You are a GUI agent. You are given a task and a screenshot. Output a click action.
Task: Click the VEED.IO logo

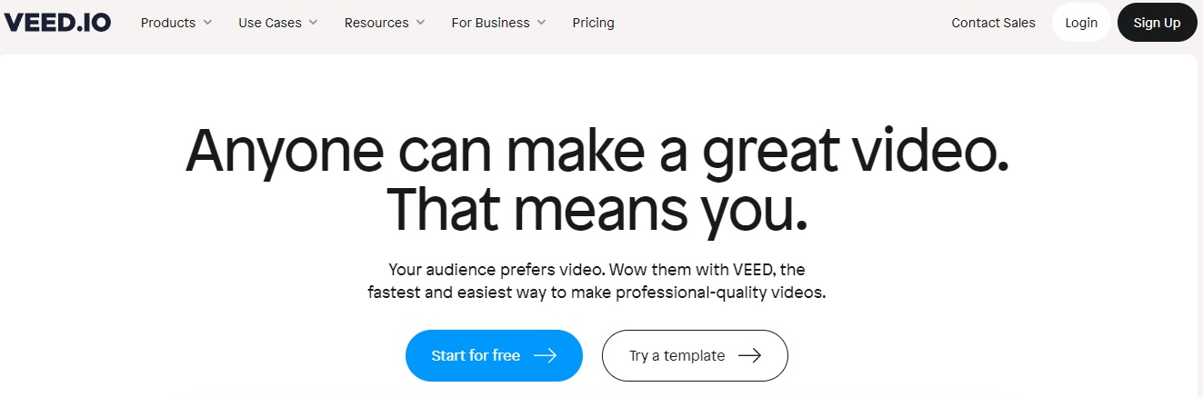coord(57,23)
